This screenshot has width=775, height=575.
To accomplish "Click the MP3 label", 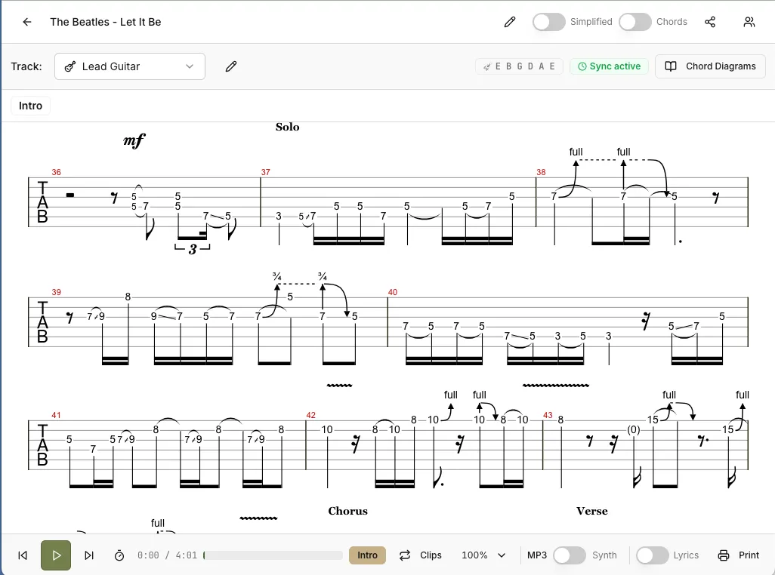I will [537, 555].
